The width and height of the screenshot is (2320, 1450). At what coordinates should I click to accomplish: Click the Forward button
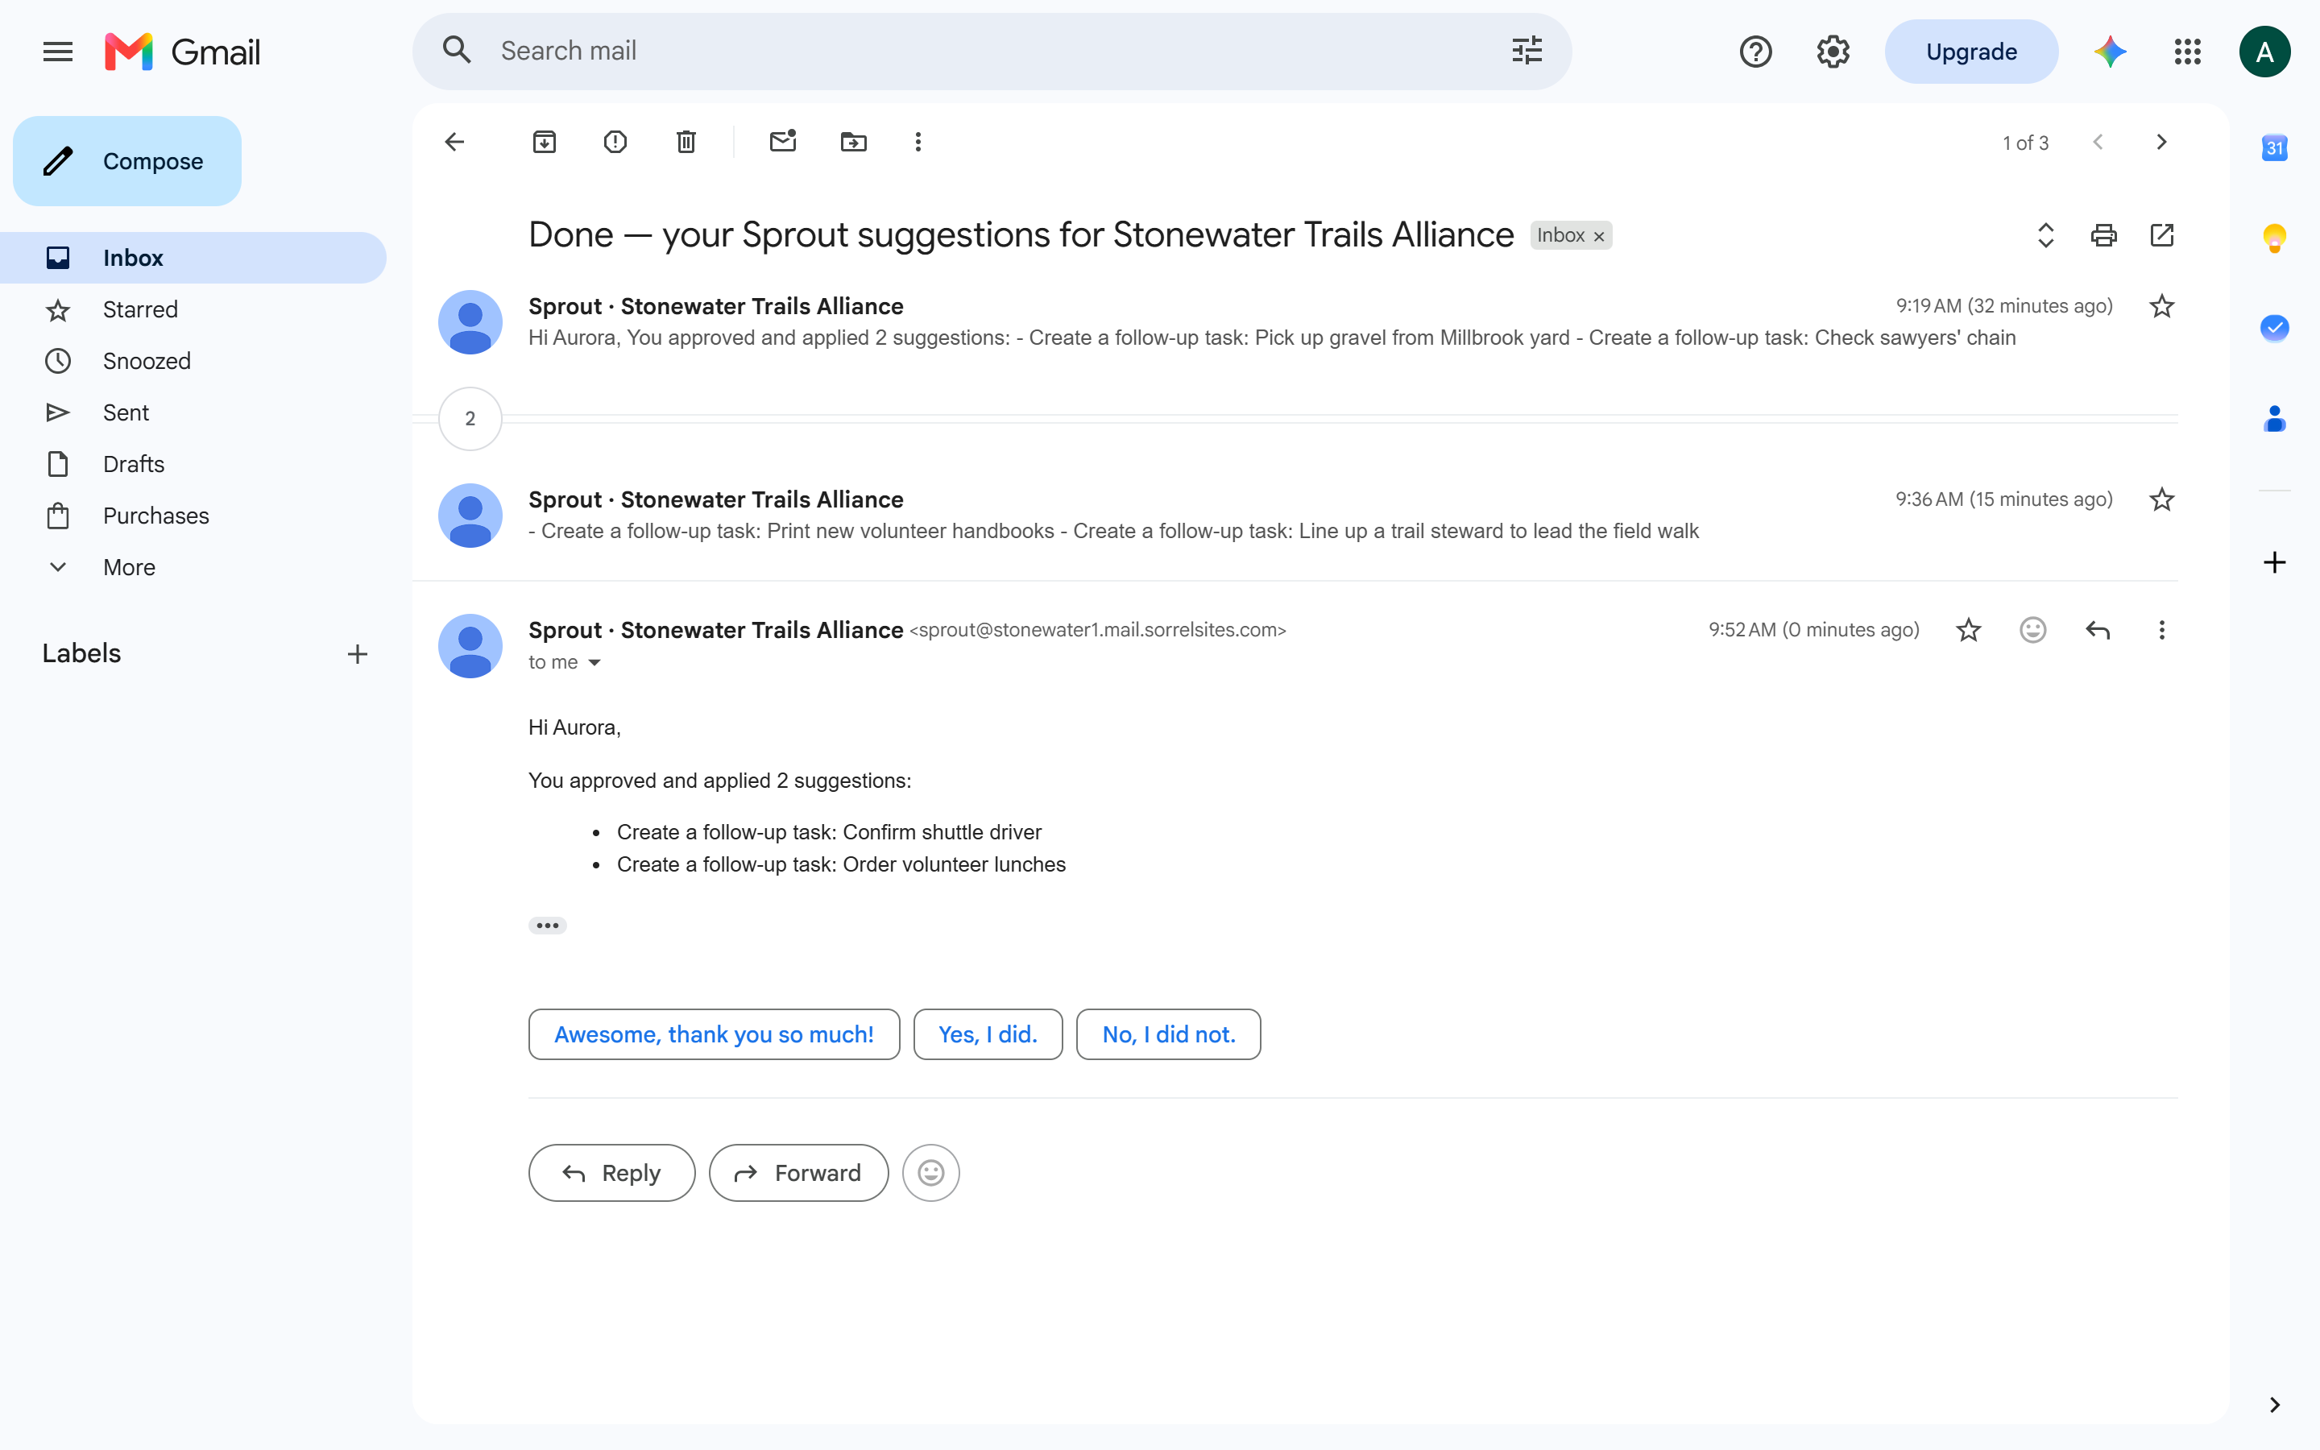pyautogui.click(x=798, y=1173)
